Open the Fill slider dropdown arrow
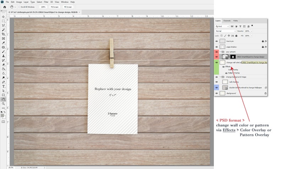 [251, 36]
